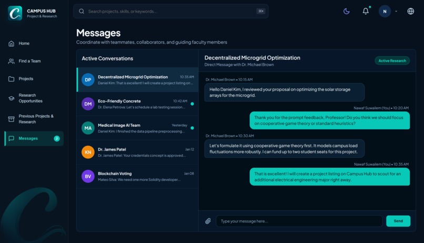Click the DP conversation avatar
Viewport: 424px width, 243px height.
pos(88,80)
